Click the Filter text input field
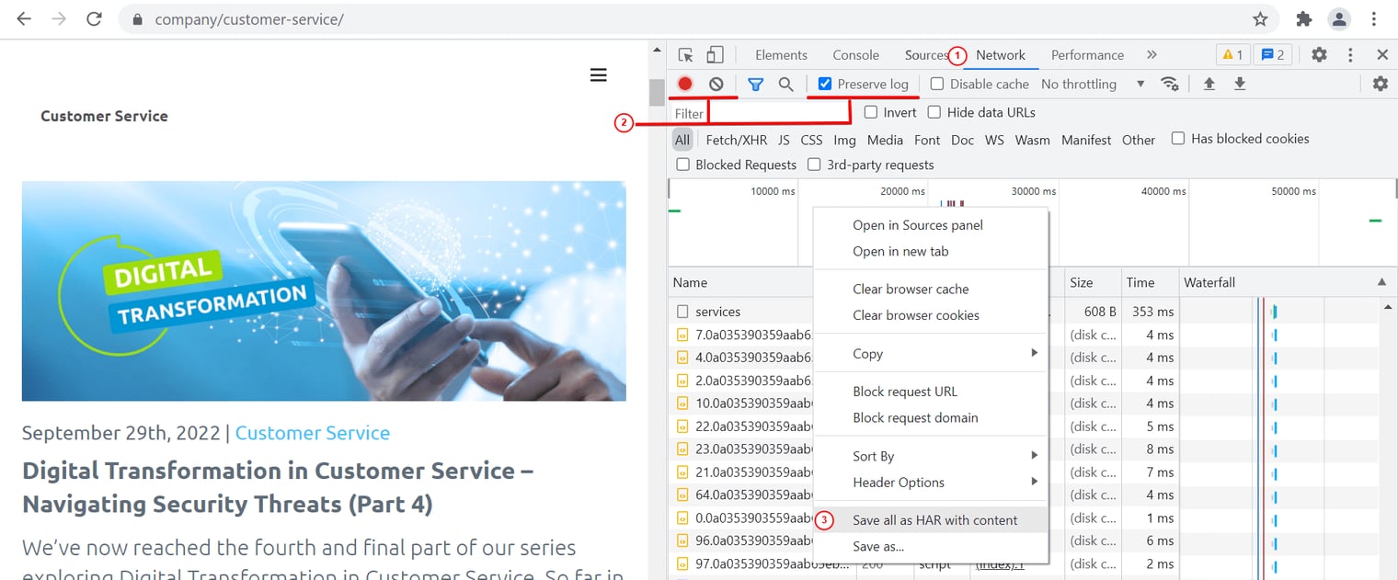Viewport: 1398px width, 580px height. click(x=778, y=113)
